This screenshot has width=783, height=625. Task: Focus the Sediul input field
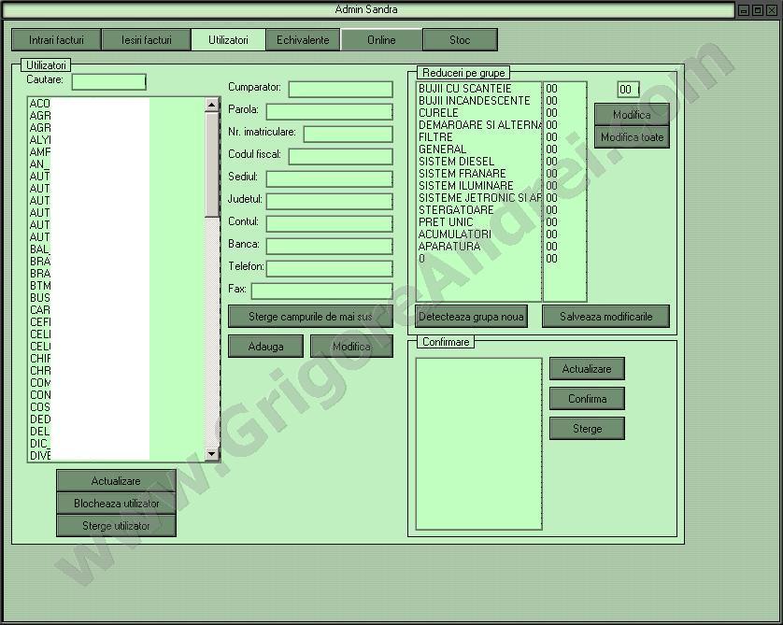[x=330, y=179]
